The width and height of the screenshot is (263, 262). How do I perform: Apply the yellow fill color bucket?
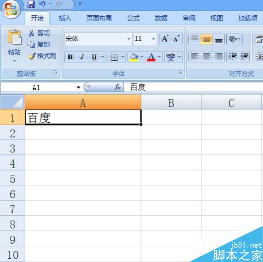[x=134, y=57]
